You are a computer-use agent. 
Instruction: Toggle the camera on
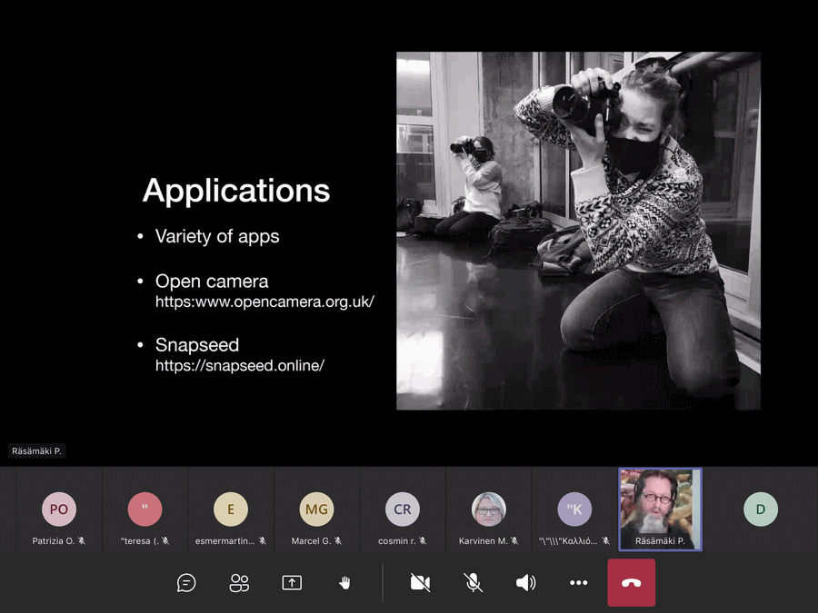(x=420, y=583)
